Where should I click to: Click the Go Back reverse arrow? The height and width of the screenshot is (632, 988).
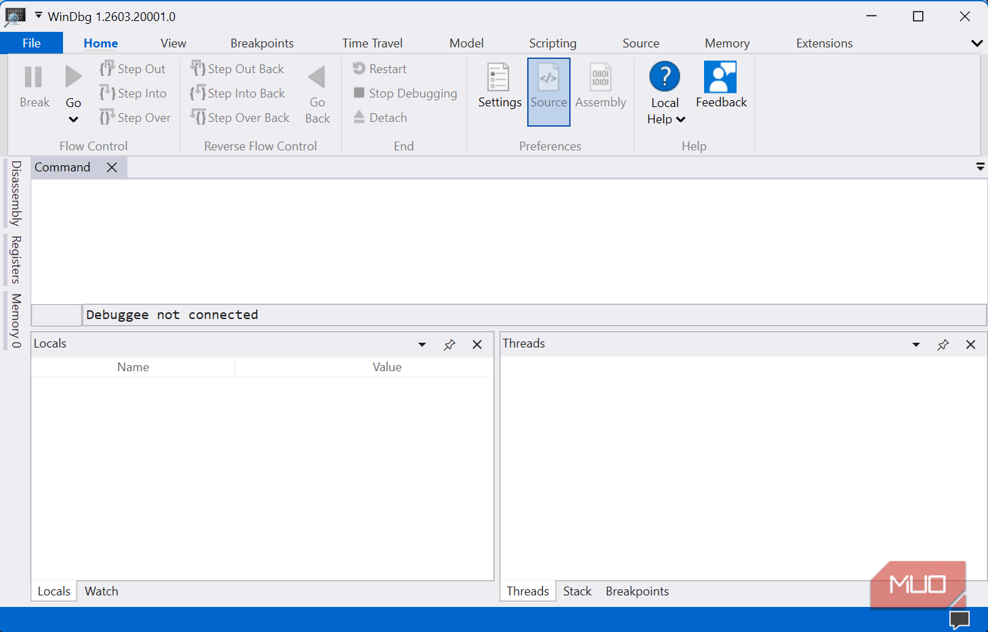(x=316, y=77)
